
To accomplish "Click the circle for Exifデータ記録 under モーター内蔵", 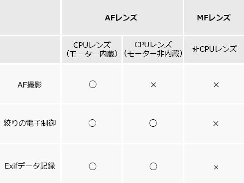I will click(x=93, y=166).
